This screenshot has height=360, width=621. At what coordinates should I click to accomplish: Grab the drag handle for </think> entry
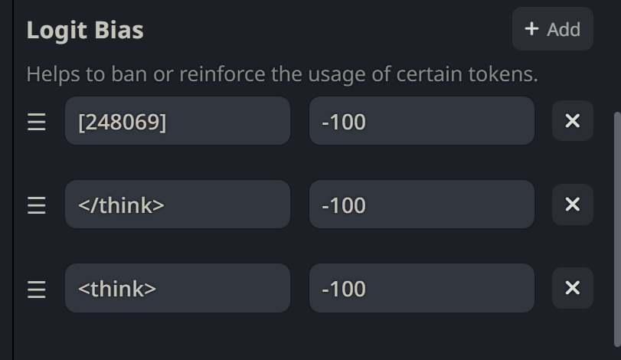pos(37,205)
